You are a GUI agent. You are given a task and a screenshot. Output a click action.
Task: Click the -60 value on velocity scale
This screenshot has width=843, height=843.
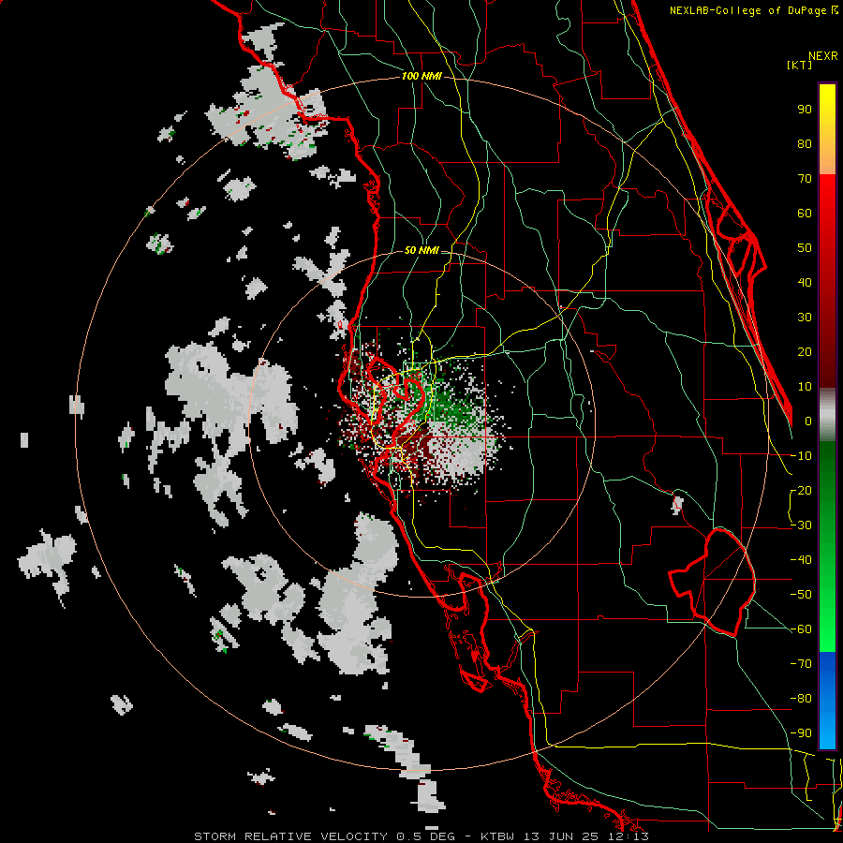pyautogui.click(x=801, y=629)
